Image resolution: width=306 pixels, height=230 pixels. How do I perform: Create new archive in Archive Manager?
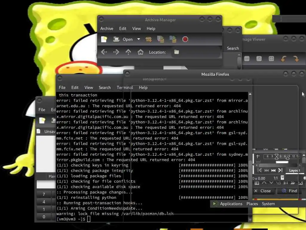pos(104,39)
